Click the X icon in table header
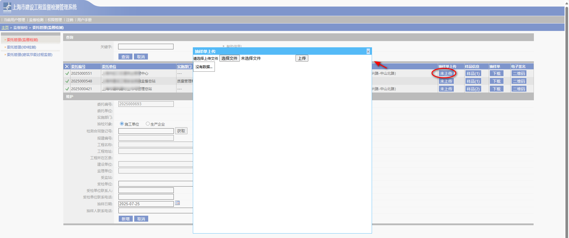This screenshot has height=238, width=569. click(x=67, y=67)
